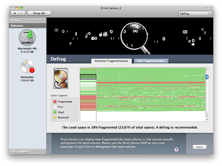The image size is (222, 166).
Task: Go forward with the right arrow button
Action: [22, 13]
